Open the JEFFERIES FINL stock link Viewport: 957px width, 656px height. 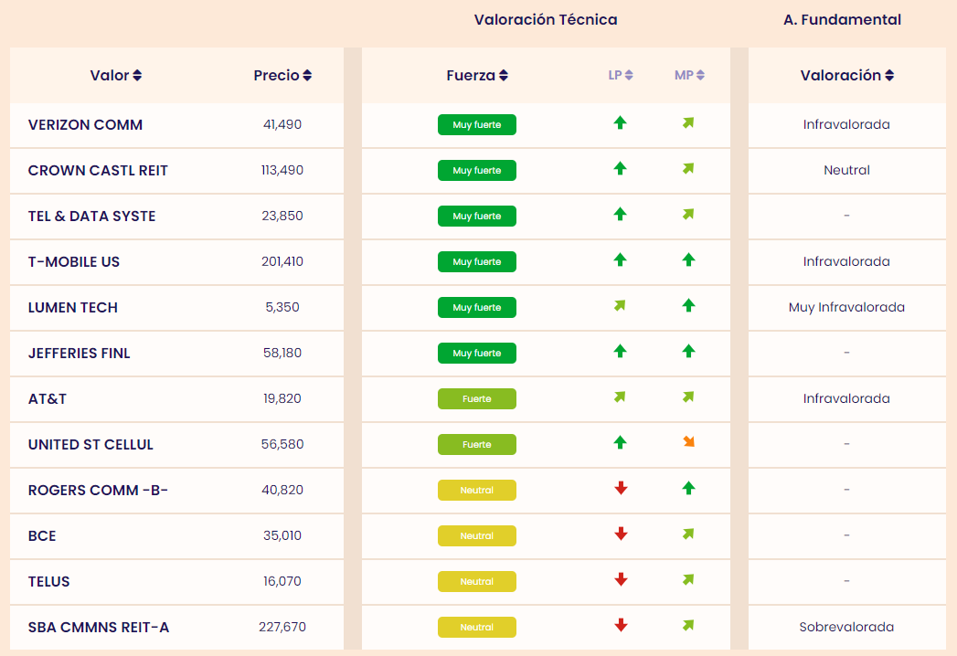click(x=80, y=353)
